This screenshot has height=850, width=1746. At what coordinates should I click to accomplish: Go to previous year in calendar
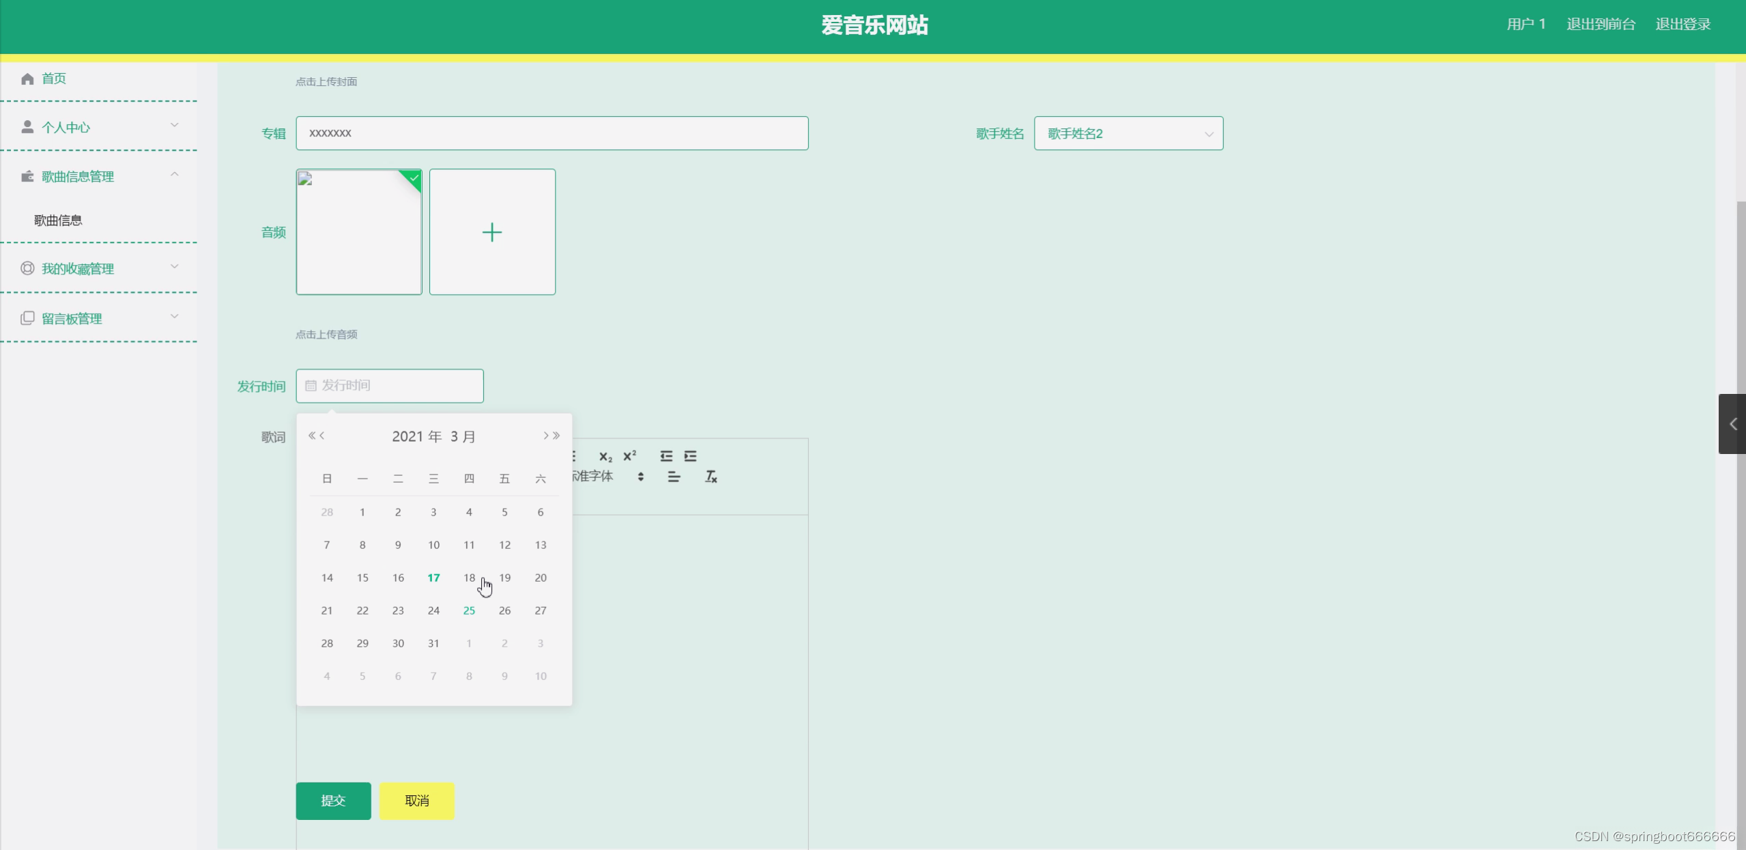tap(311, 436)
